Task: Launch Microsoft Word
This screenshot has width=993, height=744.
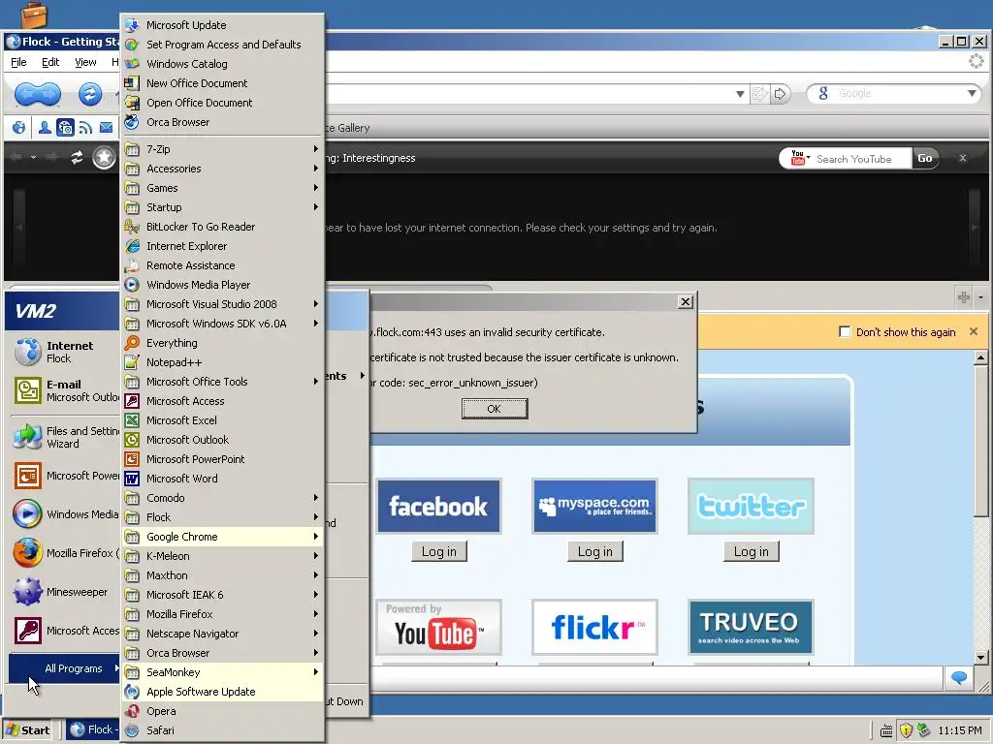Action: (223, 479)
